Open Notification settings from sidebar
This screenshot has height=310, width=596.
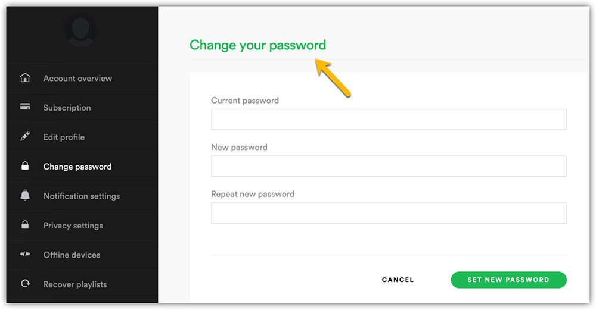81,196
